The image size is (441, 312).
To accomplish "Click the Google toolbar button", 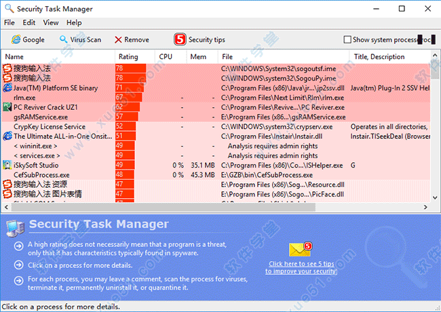I will point(28,39).
